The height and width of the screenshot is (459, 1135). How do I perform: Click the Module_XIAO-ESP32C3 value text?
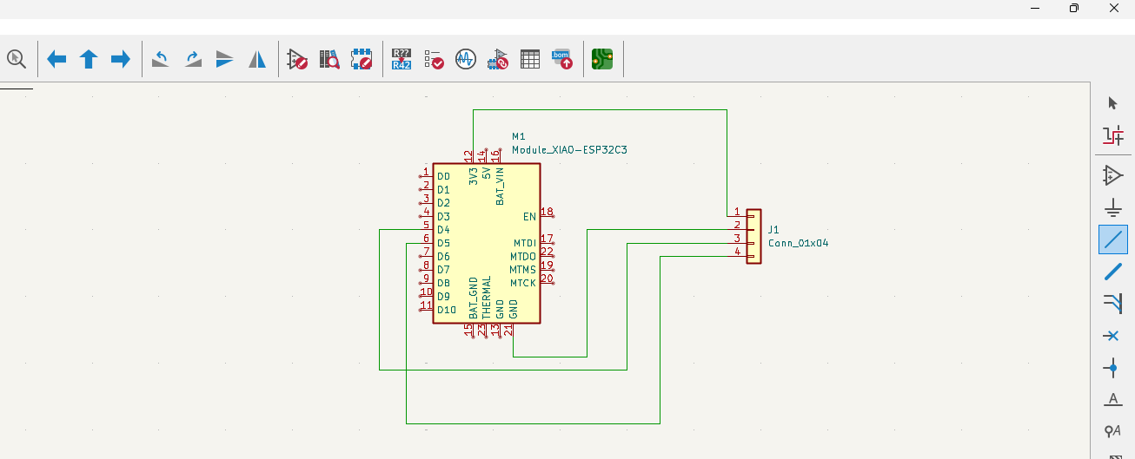(x=569, y=150)
